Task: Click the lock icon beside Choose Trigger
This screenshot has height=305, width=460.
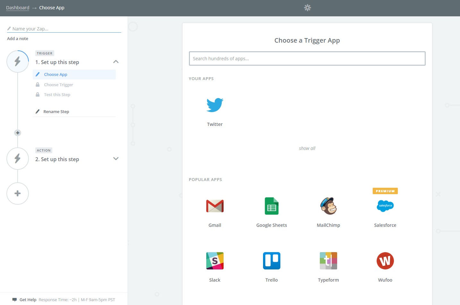Action: [x=38, y=85]
